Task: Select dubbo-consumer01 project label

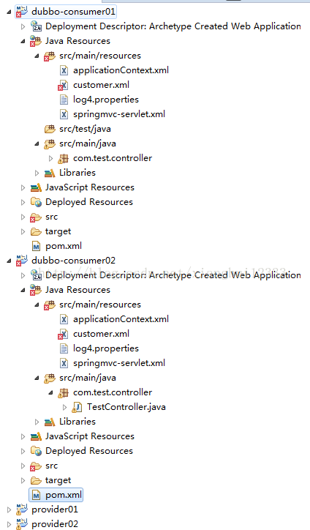Action: pyautogui.click(x=73, y=12)
